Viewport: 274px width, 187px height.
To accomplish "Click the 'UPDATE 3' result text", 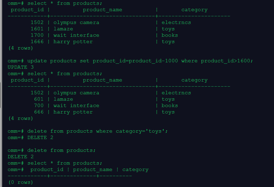I will click(x=21, y=67).
